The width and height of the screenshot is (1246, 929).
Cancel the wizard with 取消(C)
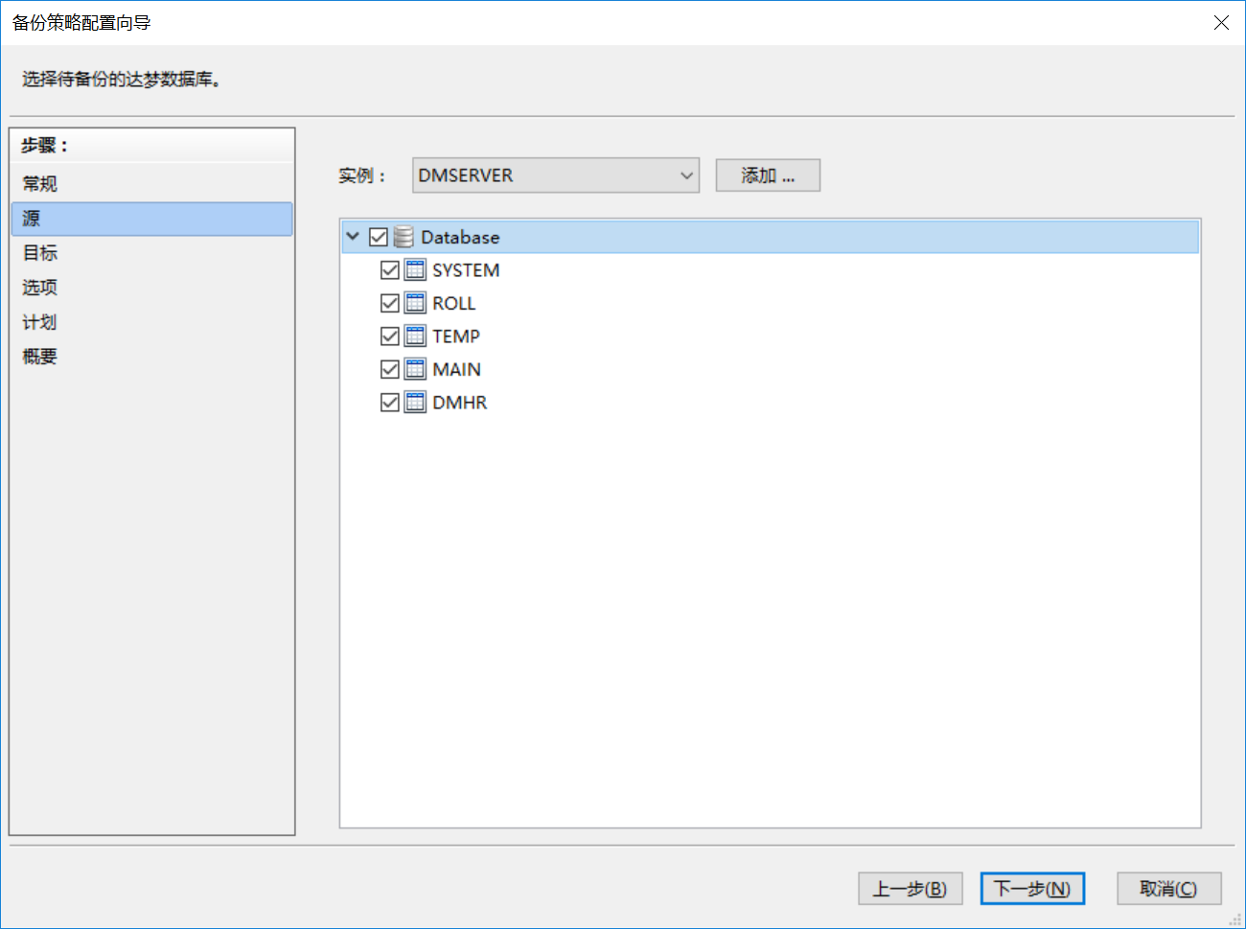pyautogui.click(x=1168, y=889)
